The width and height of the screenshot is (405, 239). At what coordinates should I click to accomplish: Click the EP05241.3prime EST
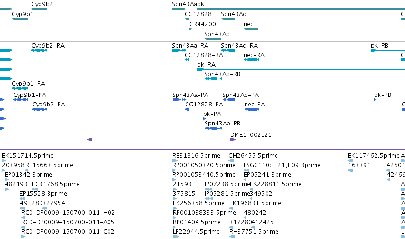click(x=245, y=180)
